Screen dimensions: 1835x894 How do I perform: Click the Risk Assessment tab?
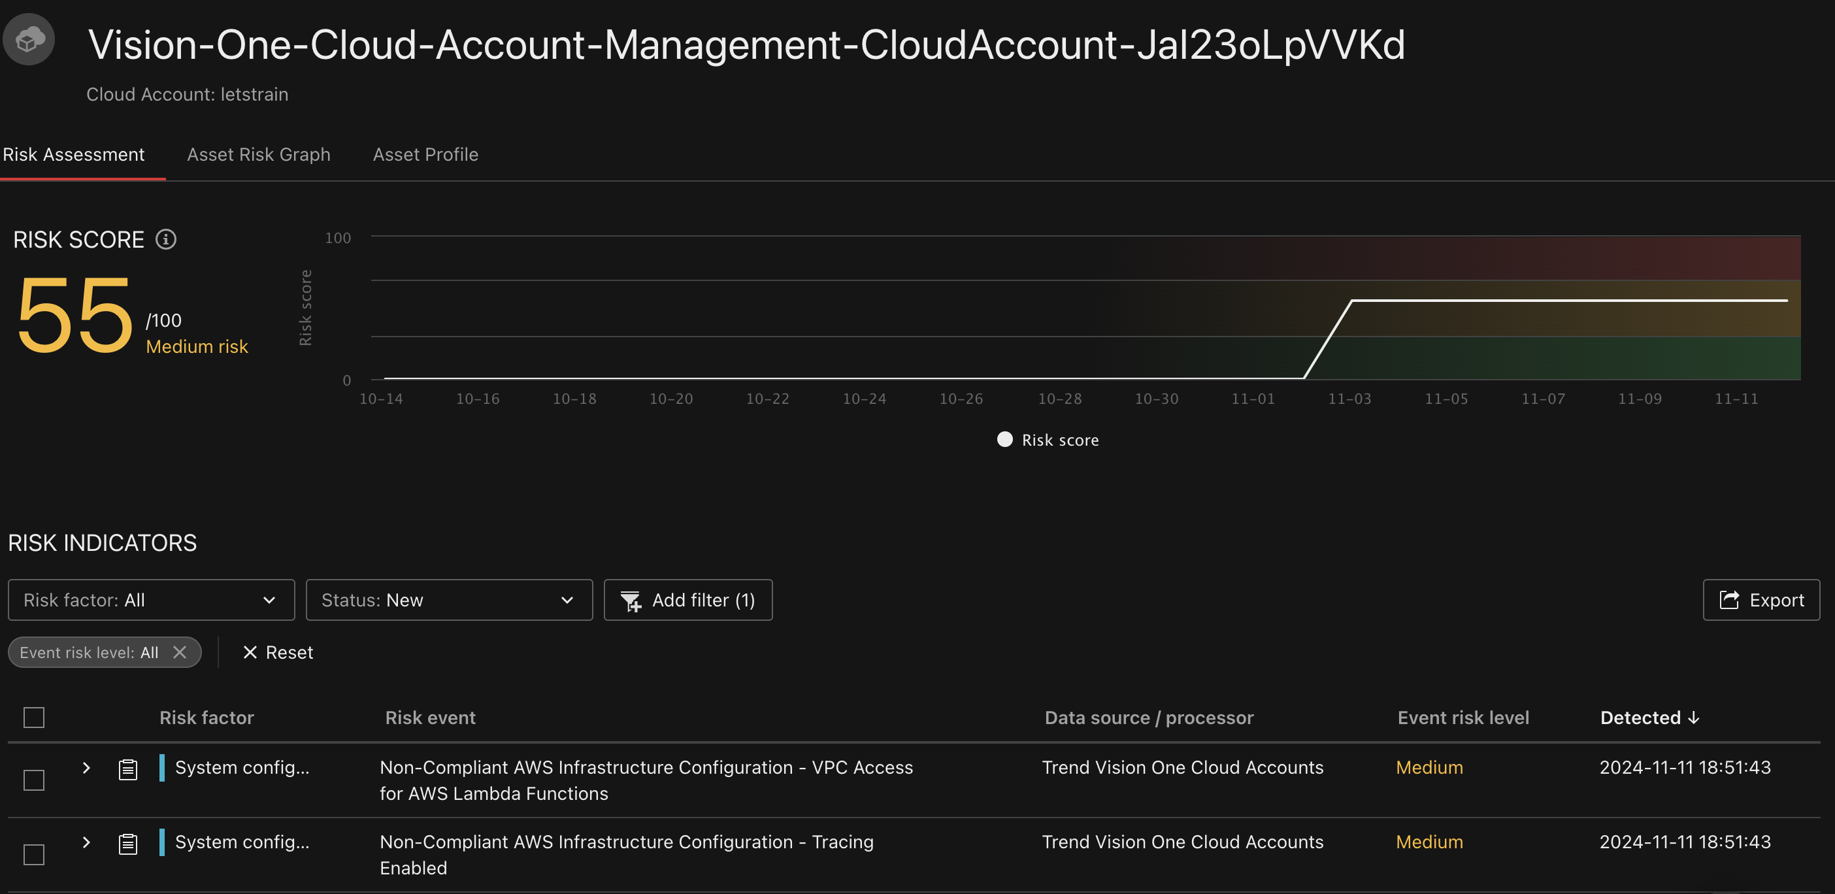(73, 154)
